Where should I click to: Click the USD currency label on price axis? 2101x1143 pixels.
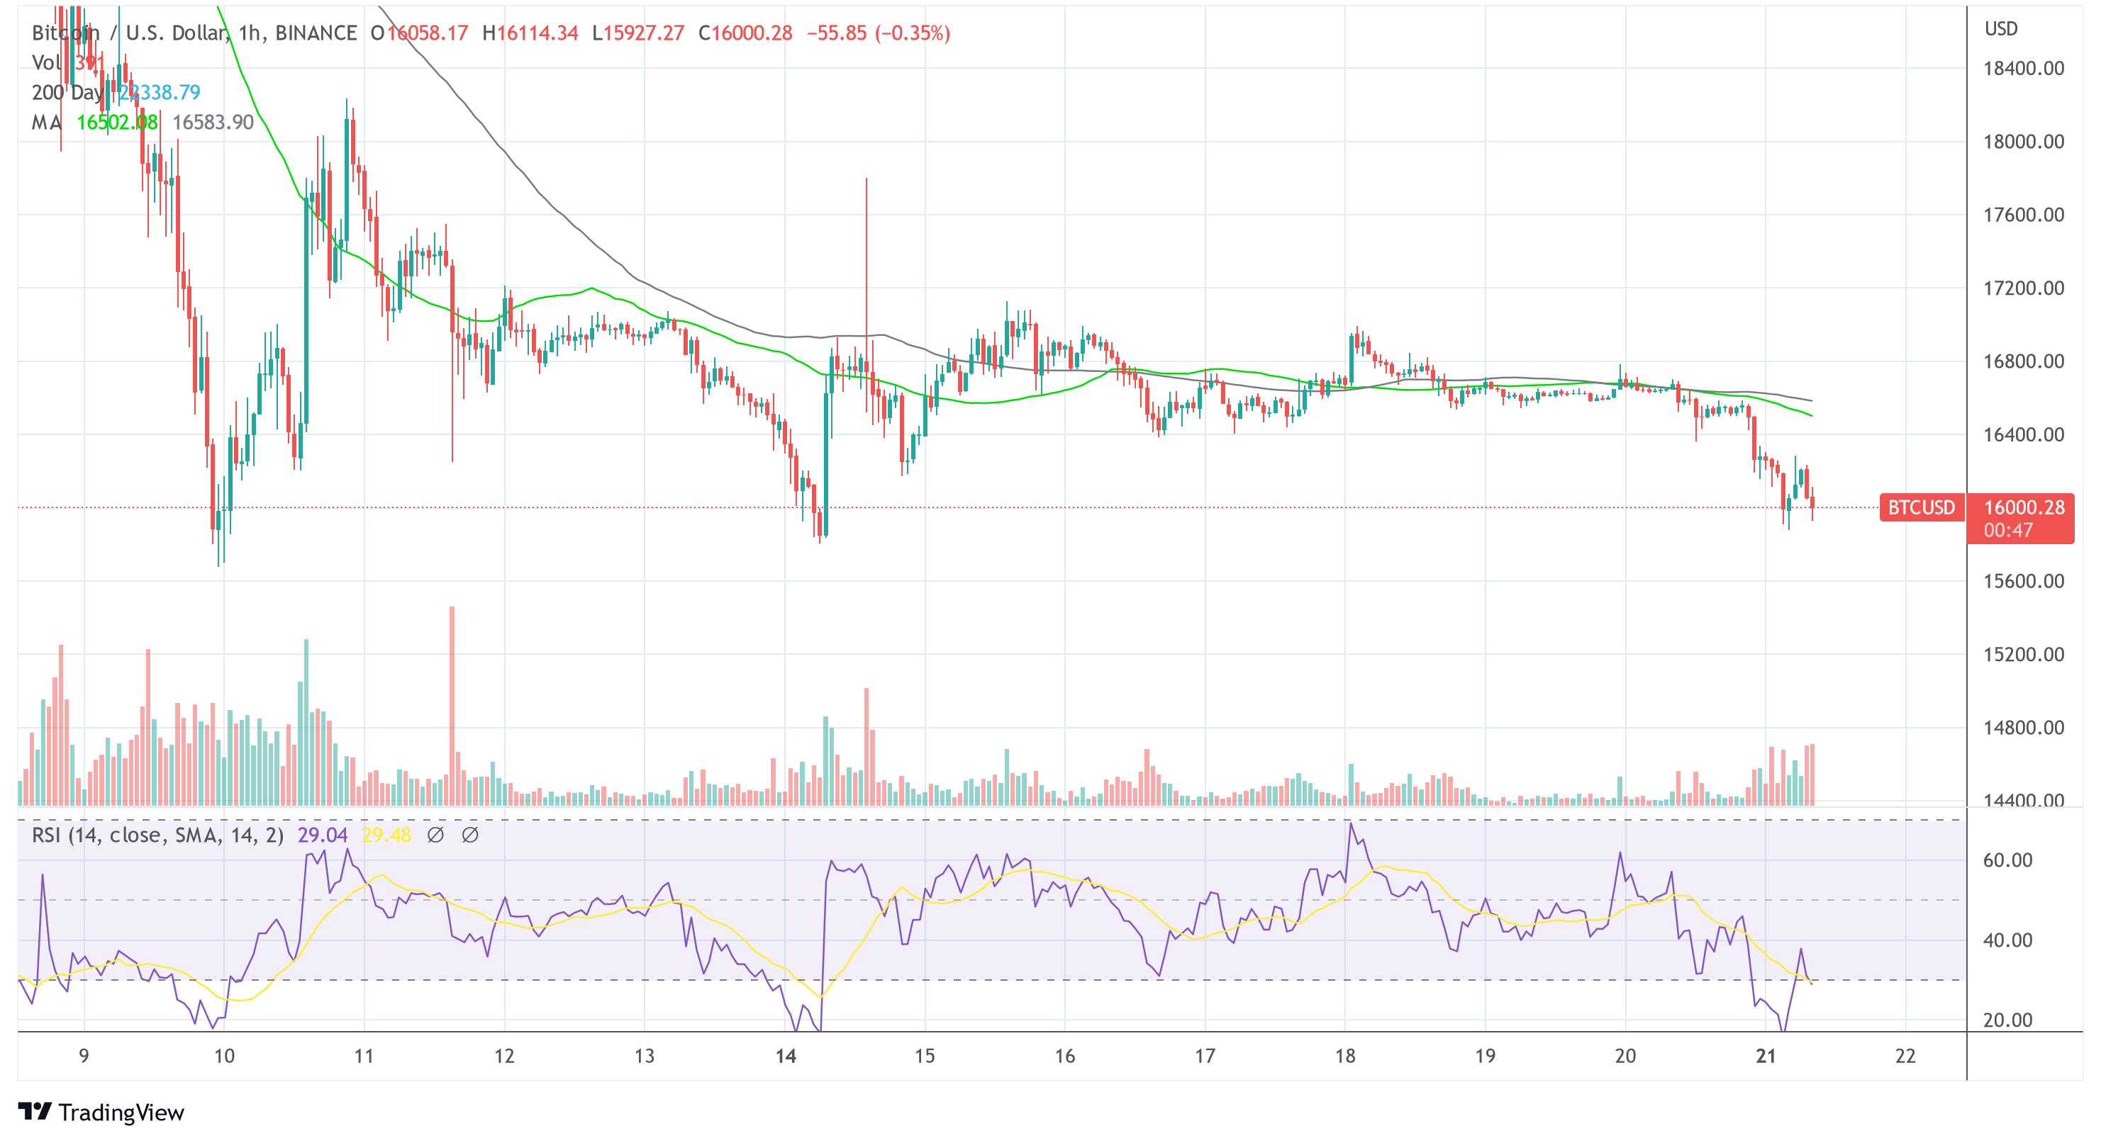tap(2001, 28)
